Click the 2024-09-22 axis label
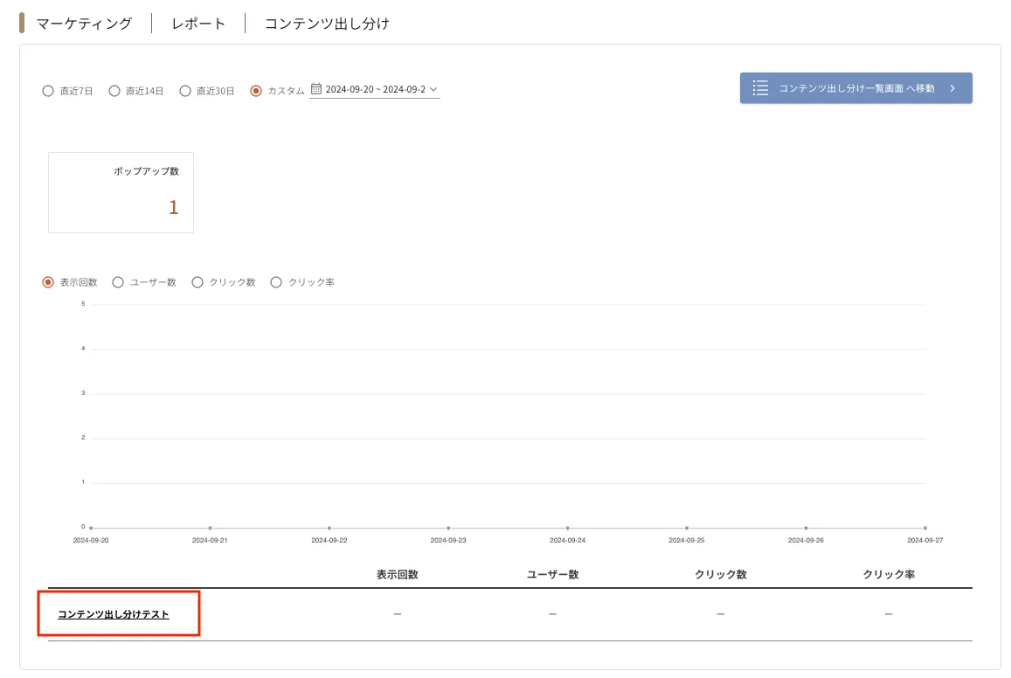Viewport: 1011px width, 678px height. tap(329, 540)
